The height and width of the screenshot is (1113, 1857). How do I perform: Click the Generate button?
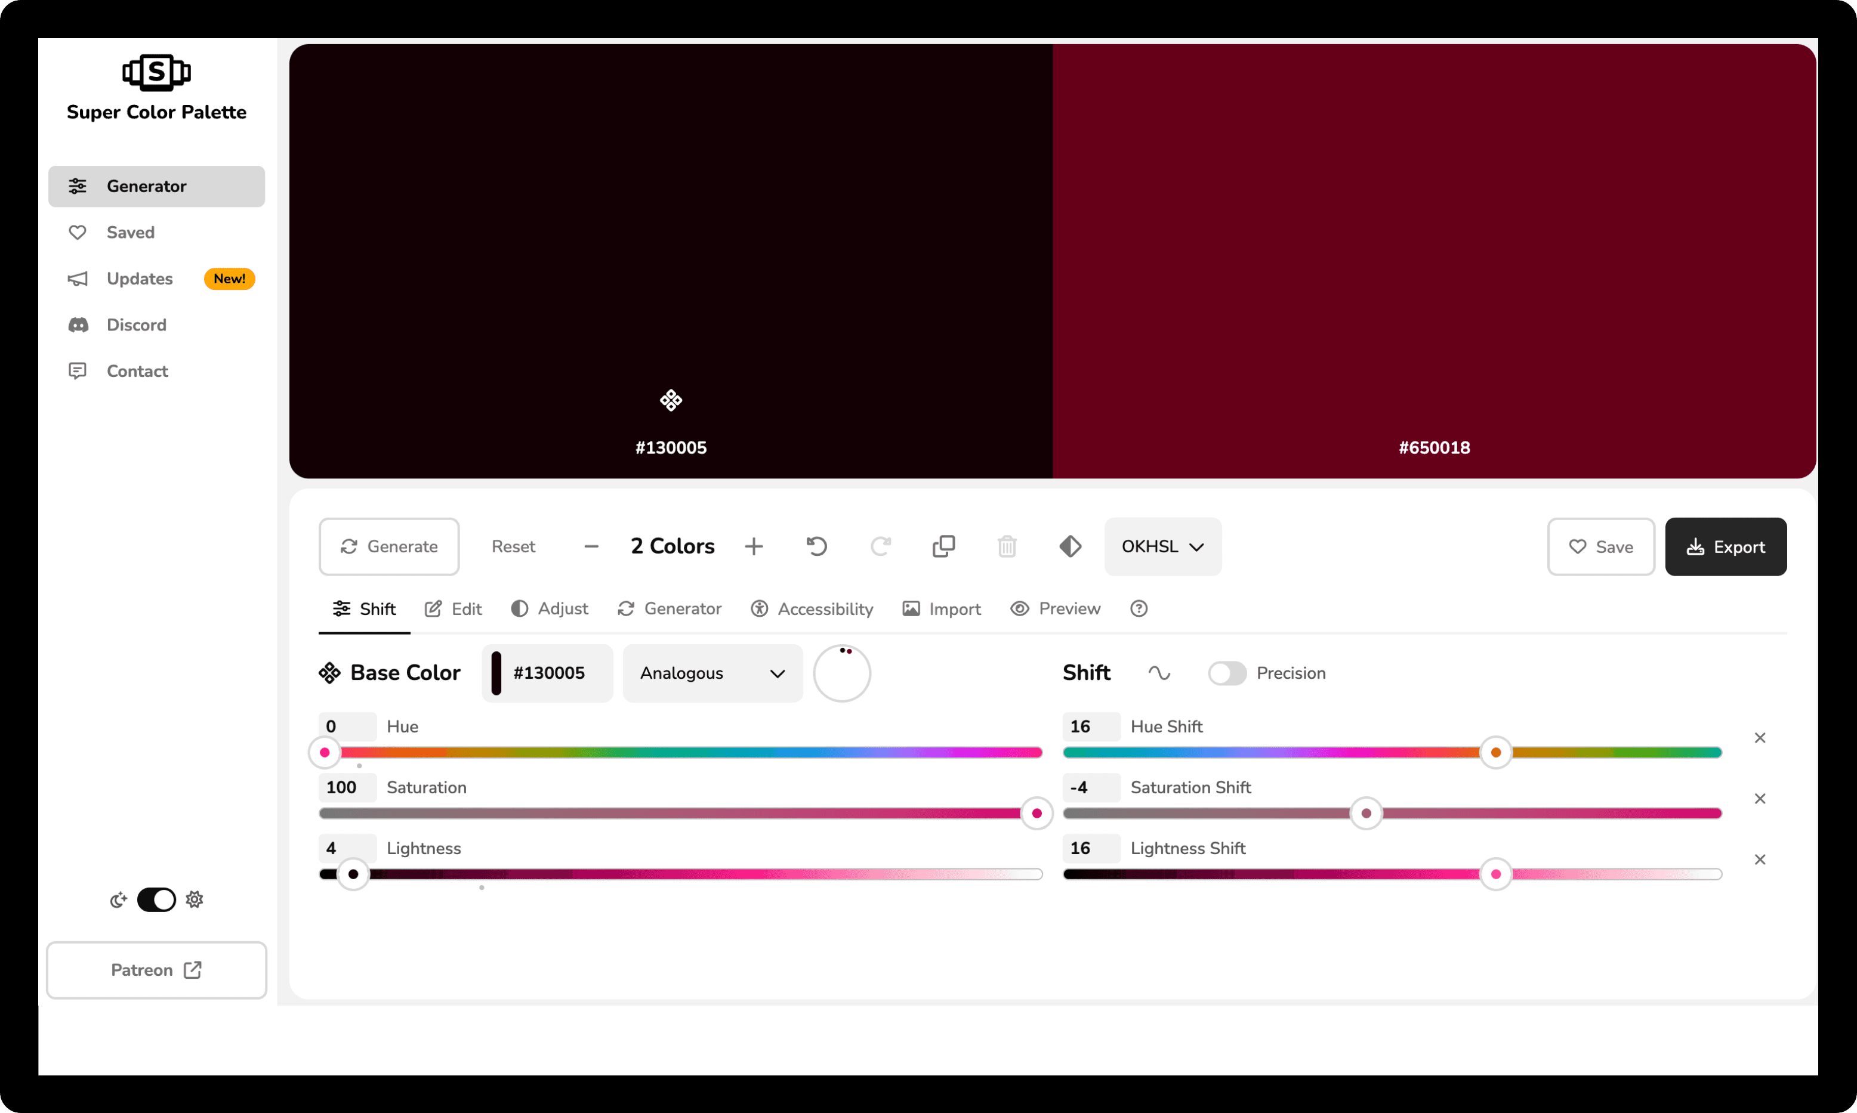click(388, 547)
